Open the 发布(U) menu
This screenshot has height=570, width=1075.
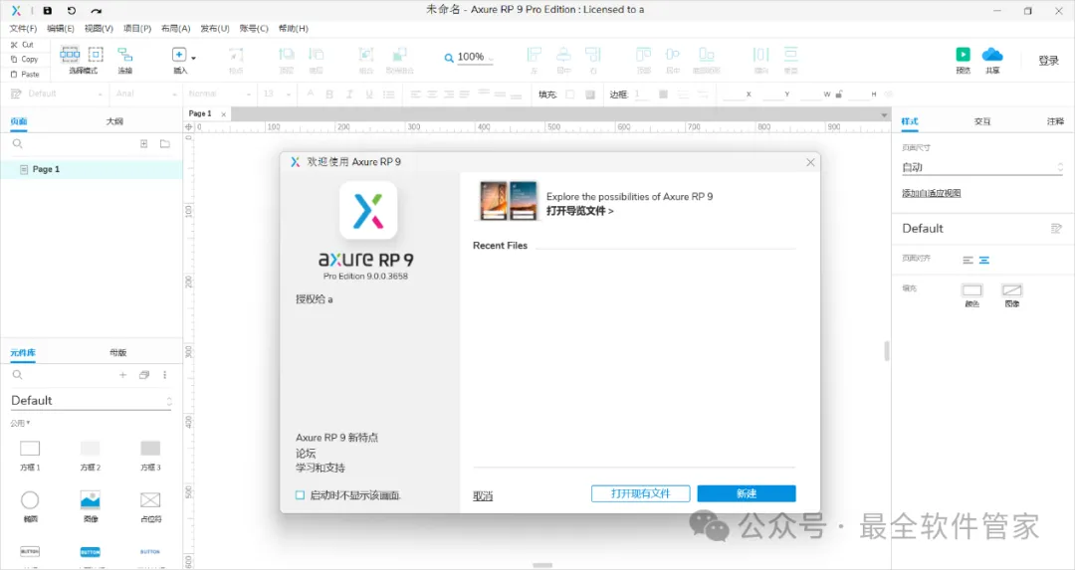tap(215, 28)
